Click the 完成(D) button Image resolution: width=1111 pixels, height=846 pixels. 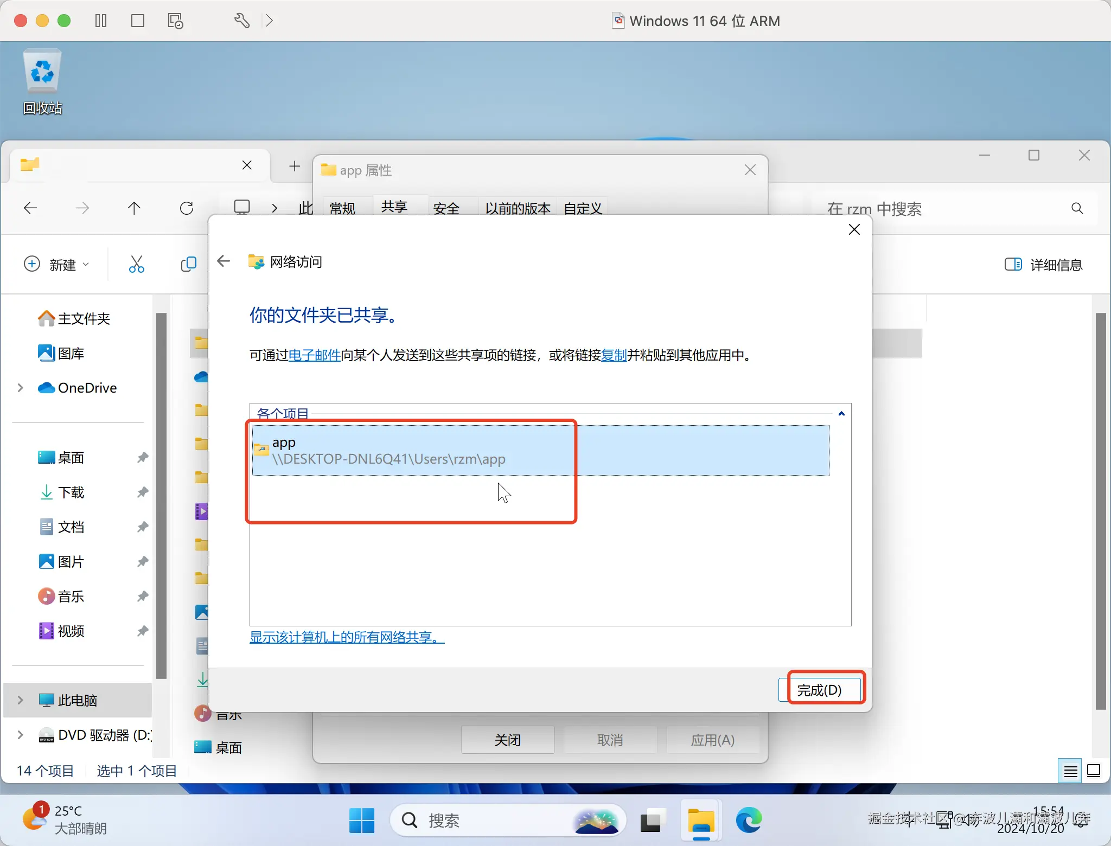(819, 690)
